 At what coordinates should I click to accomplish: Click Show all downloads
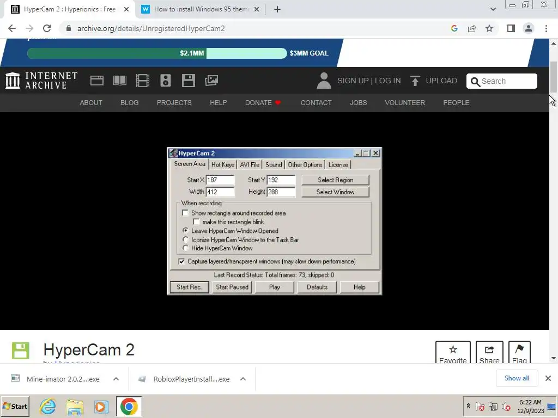[517, 378]
